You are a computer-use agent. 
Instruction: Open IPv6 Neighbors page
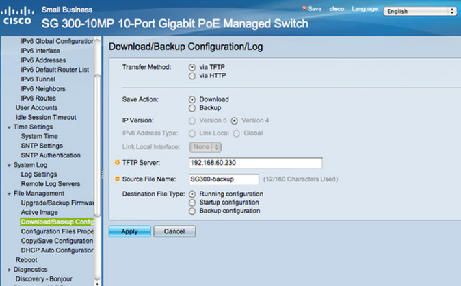coord(43,88)
